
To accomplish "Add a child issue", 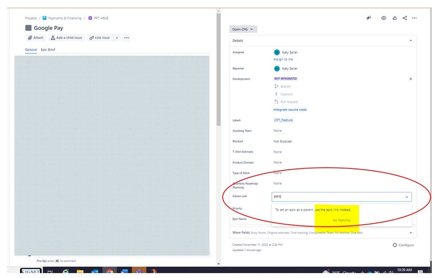I will tap(66, 38).
